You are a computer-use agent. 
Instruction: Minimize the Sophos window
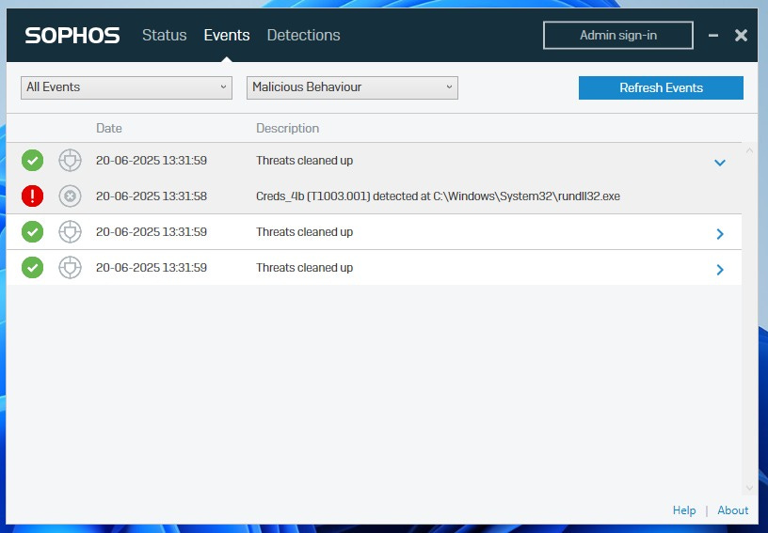[713, 35]
